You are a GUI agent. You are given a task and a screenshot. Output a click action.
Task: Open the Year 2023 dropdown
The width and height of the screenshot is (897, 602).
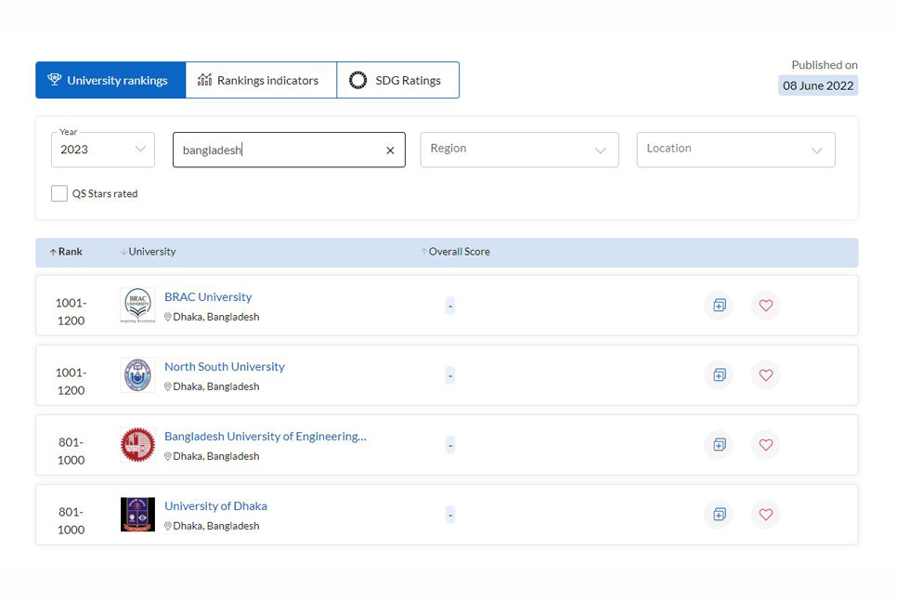[103, 150]
